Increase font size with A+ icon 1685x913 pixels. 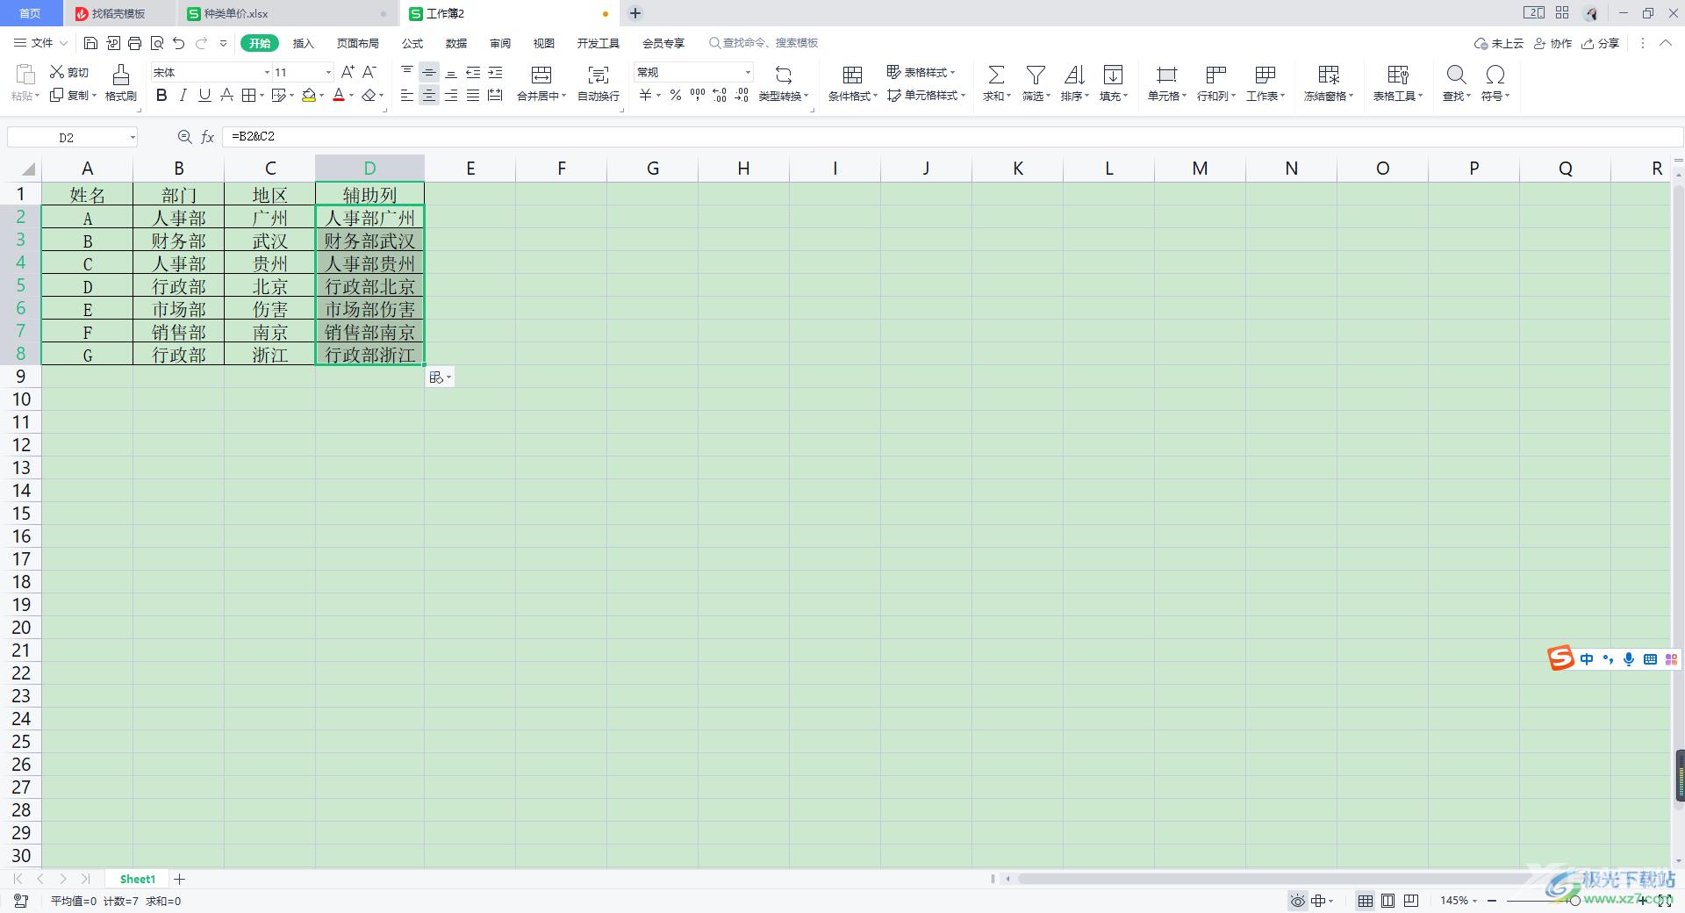pyautogui.click(x=348, y=72)
